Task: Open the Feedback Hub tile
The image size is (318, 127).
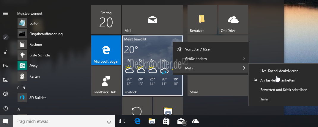Action: tap(106, 81)
